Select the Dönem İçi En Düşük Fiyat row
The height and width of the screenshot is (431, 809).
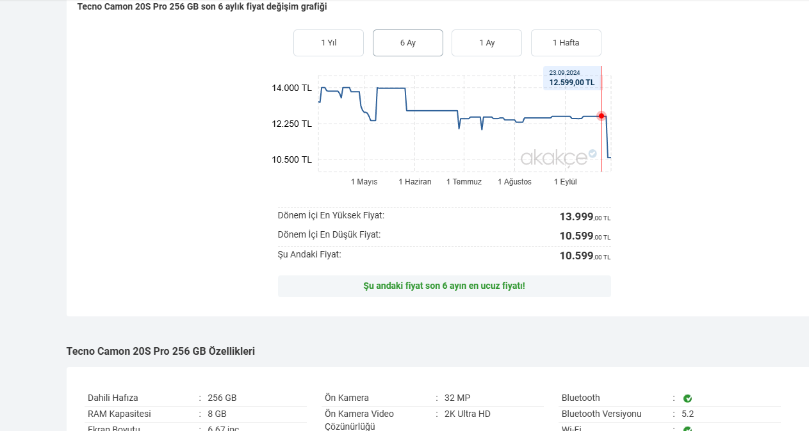(x=444, y=236)
